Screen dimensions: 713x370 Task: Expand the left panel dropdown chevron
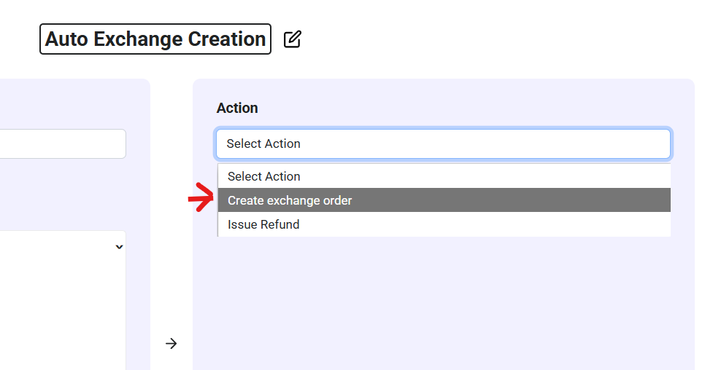[119, 247]
